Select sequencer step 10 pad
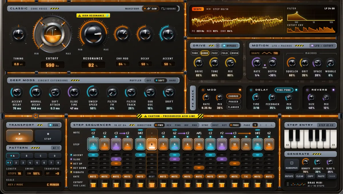Viewport: 343px width, 194px height. click(x=199, y=144)
